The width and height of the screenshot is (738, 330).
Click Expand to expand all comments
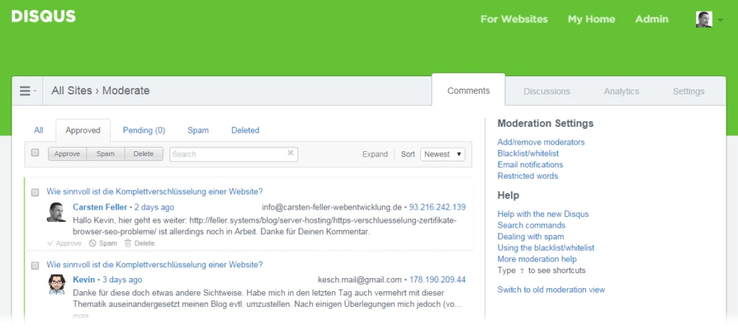click(375, 154)
